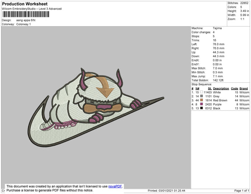Click the barcode under the worksheet title
This screenshot has width=251, height=194.
click(26, 14)
